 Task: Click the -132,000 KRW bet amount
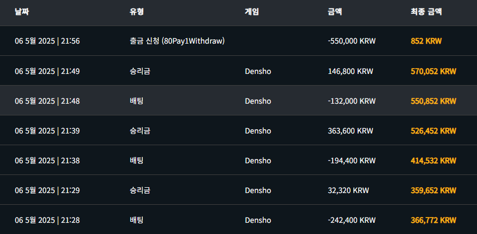[352, 101]
